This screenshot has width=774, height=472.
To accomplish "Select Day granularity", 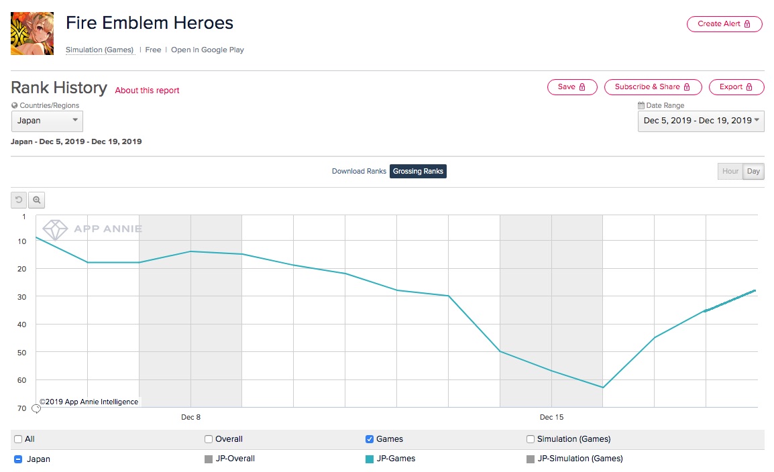I will click(753, 171).
